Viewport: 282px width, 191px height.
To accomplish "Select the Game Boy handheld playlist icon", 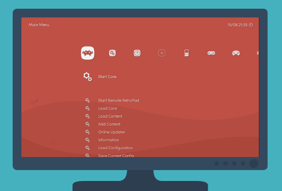I will click(x=186, y=53).
